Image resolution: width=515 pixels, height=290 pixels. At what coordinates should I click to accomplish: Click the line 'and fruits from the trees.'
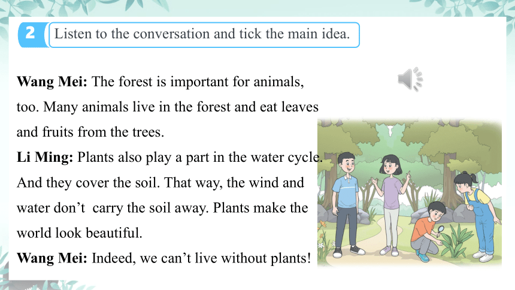(x=90, y=132)
